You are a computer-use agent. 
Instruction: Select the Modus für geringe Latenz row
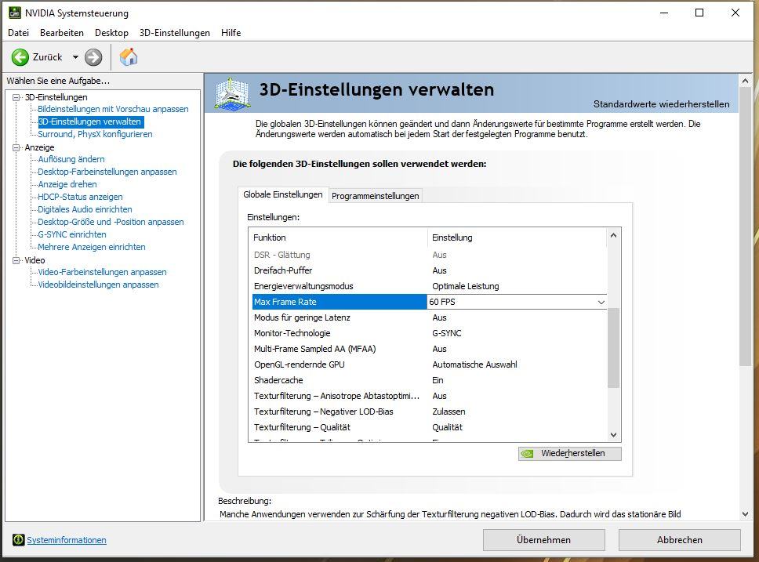point(430,317)
